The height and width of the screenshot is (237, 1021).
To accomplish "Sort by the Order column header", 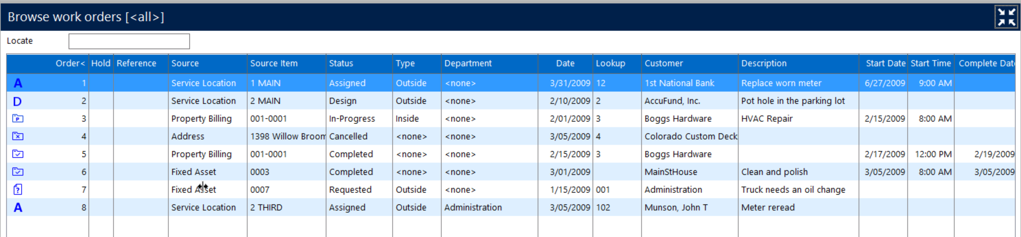I will point(70,63).
